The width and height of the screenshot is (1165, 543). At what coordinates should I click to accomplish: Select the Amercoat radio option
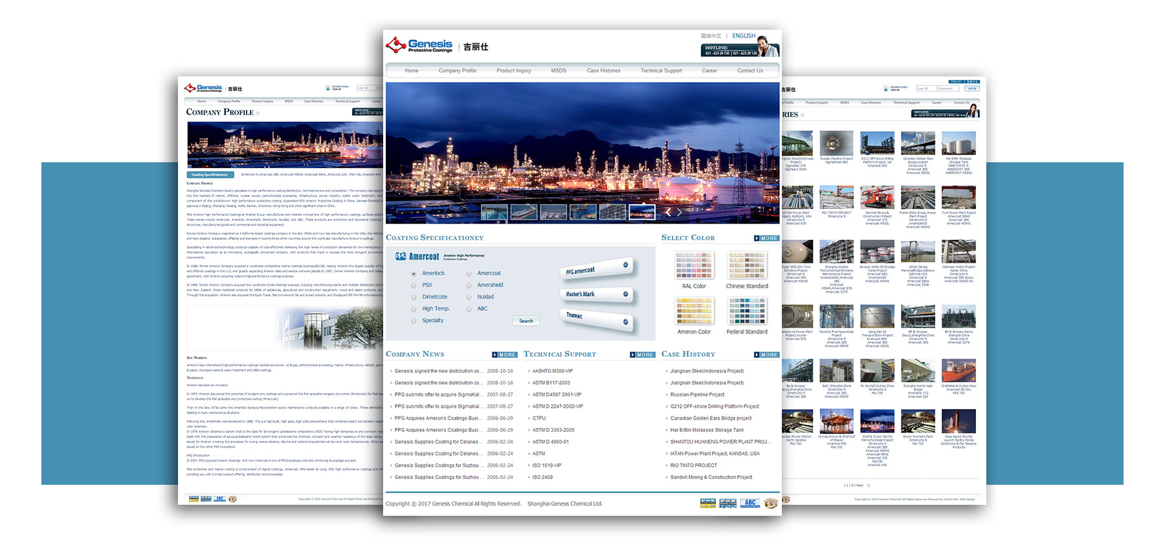[x=469, y=273]
